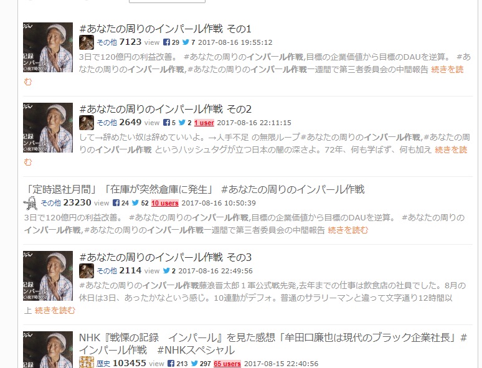This screenshot has width=482, height=368.
Task: Open title #あなたの周りのインパール作戦 その2
Action: tap(166, 109)
